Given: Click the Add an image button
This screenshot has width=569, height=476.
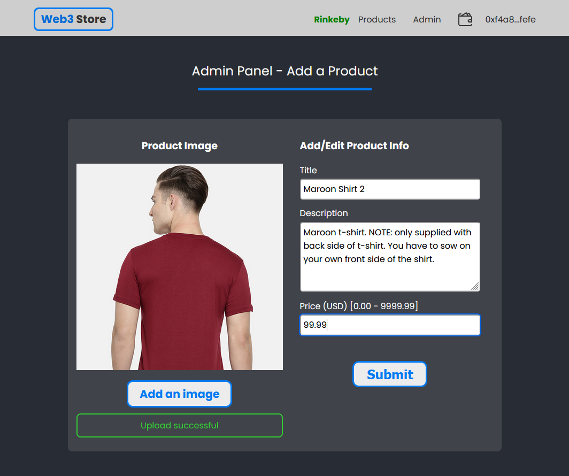Looking at the screenshot, I should 179,394.
